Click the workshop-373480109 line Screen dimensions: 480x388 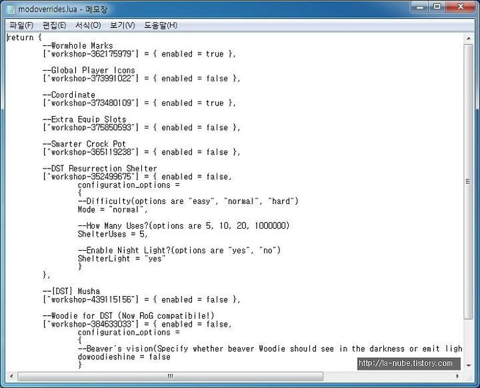[x=139, y=103]
